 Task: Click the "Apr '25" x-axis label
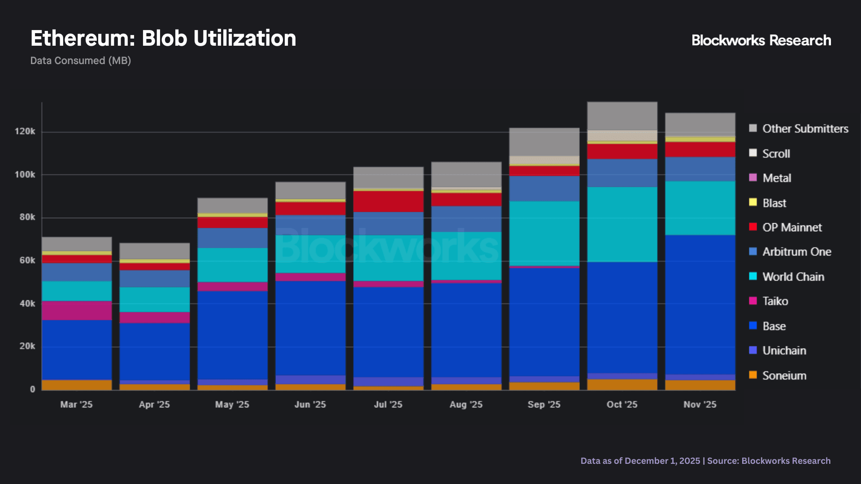click(154, 404)
